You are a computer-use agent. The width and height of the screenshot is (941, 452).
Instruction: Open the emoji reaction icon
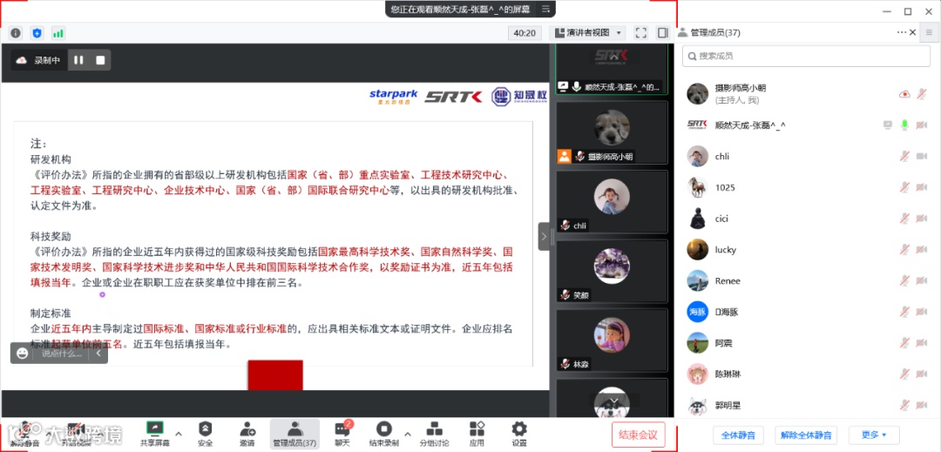pyautogui.click(x=22, y=353)
